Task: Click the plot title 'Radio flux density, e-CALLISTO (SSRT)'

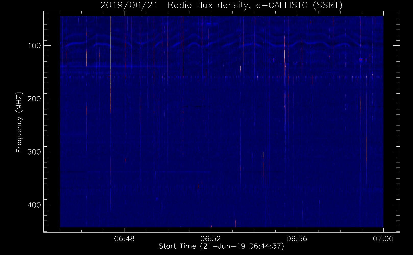Action: click(255, 5)
